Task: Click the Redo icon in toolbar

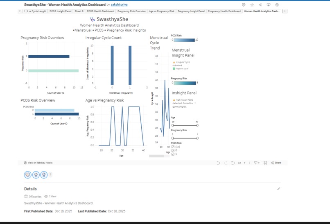Action: pyautogui.click(x=226, y=163)
